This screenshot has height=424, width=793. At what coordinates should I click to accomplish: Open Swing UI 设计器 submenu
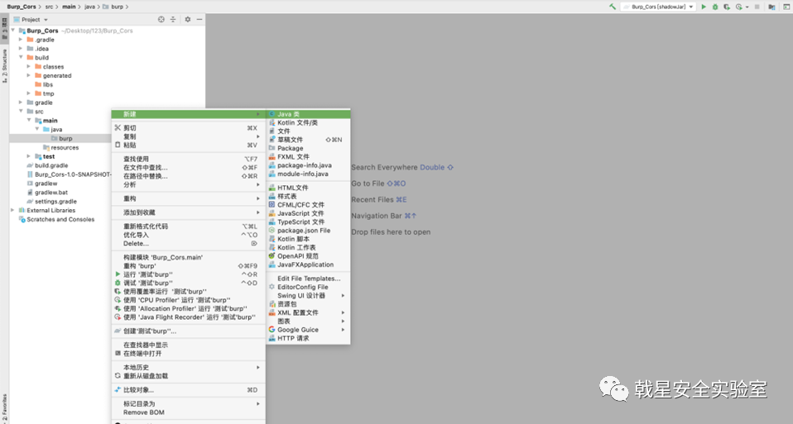[x=308, y=295]
